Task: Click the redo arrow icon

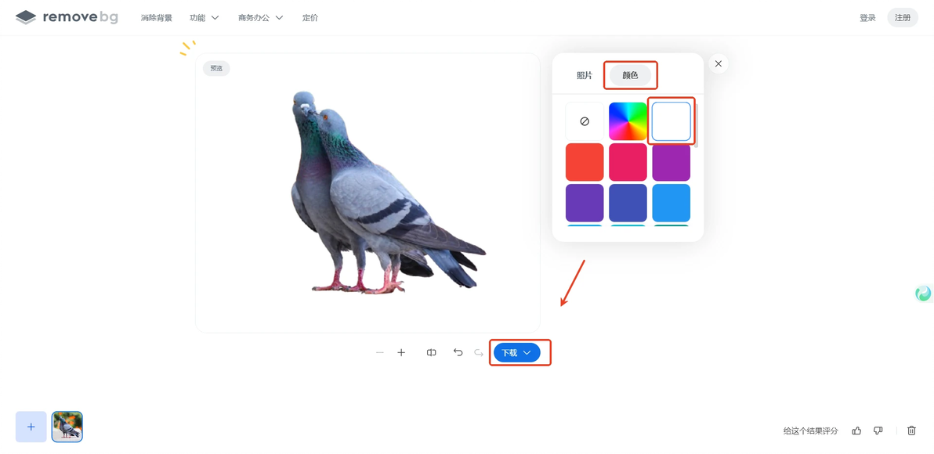Action: tap(478, 353)
